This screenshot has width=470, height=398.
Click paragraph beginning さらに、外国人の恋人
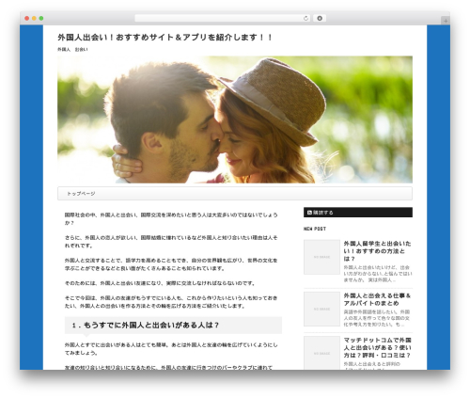[x=171, y=242]
